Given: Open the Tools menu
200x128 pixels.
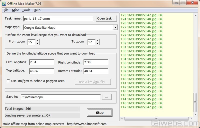Looking at the screenshot, I should (x=26, y=10).
